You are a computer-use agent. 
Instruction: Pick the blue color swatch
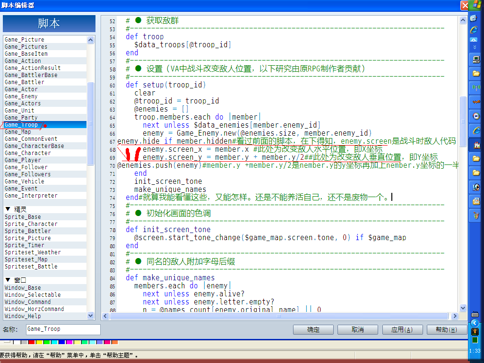pyautogui.click(x=62, y=342)
